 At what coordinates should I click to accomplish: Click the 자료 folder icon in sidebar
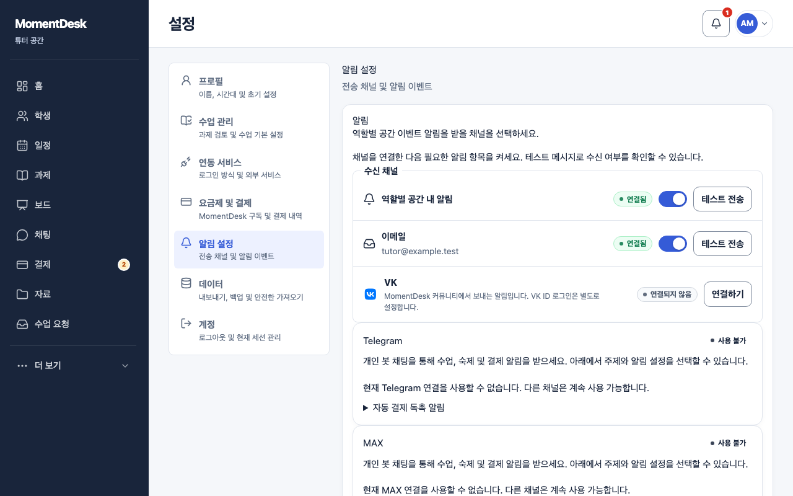[22, 294]
